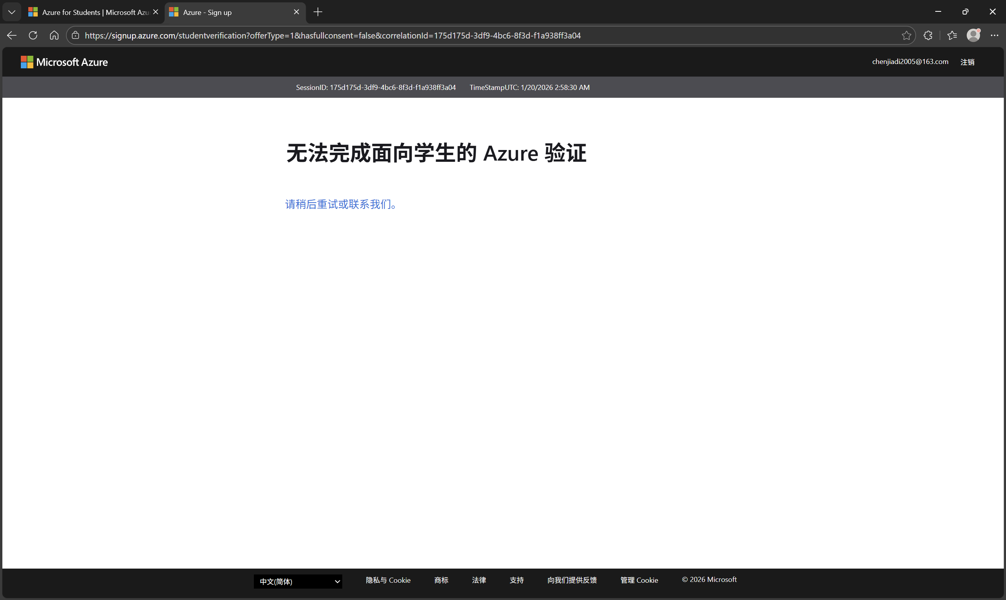Open the tab search chevron
The height and width of the screenshot is (600, 1006).
[11, 12]
